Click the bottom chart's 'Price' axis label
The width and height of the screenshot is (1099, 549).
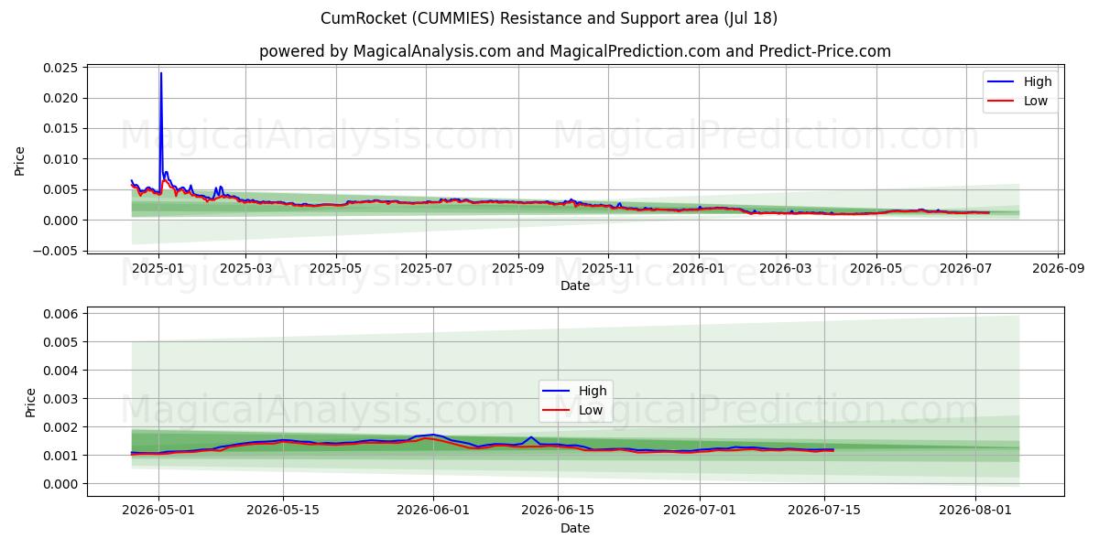(31, 403)
